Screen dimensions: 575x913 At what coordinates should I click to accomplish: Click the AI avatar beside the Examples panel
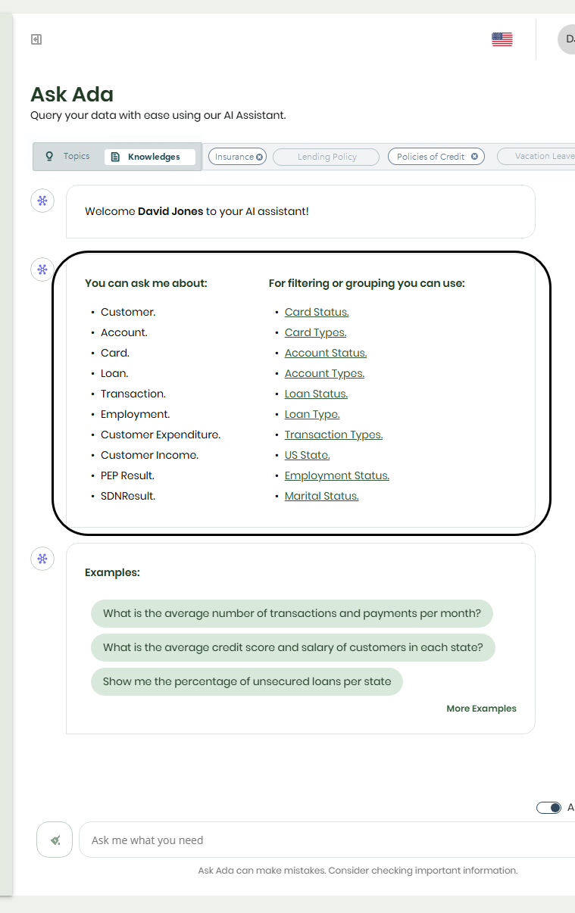(x=42, y=558)
